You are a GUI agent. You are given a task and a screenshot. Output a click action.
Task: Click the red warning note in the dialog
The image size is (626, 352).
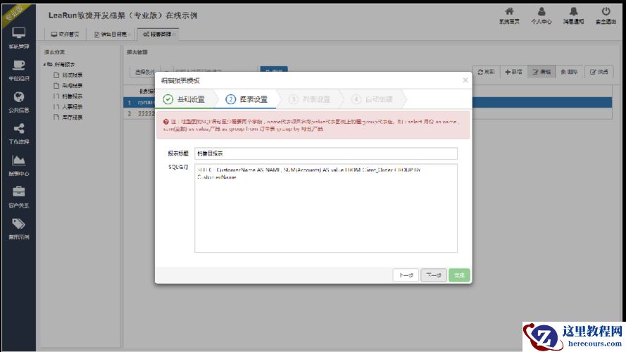click(x=313, y=125)
